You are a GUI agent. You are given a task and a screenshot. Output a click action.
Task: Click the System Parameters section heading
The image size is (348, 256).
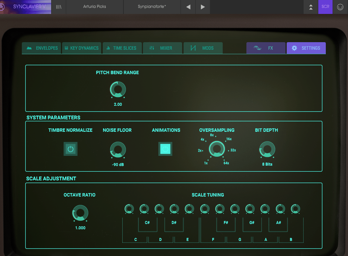[53, 118]
